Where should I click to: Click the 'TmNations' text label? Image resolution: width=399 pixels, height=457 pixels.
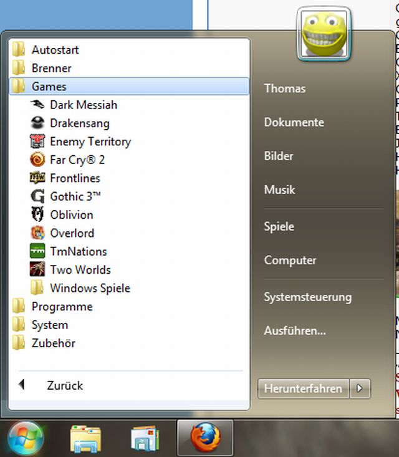coord(79,251)
